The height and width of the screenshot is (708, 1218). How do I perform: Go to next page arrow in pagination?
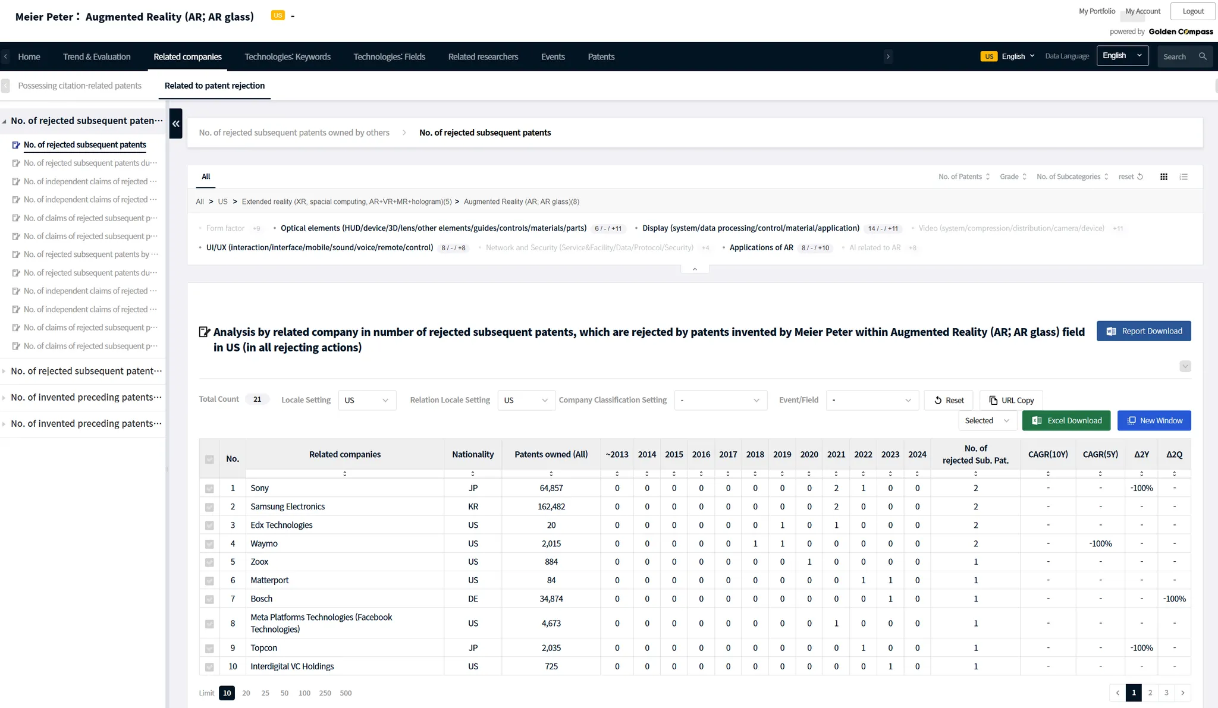1183,693
